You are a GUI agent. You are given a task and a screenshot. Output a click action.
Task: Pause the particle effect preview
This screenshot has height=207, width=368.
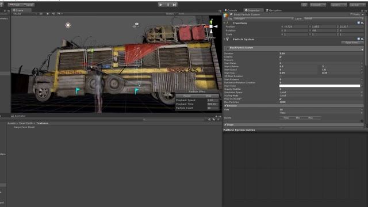187,96
